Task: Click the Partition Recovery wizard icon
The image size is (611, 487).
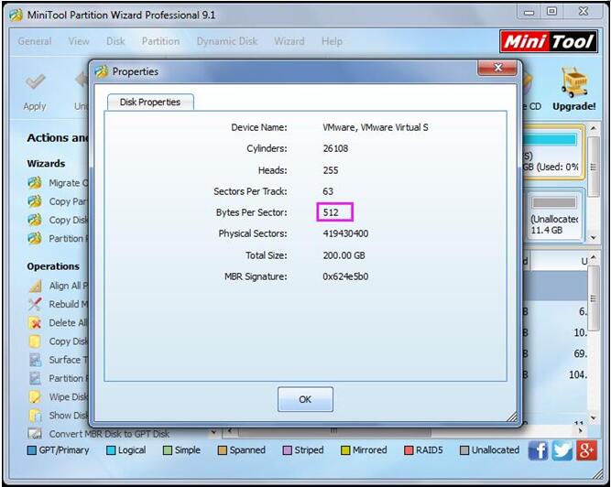Action: 35,238
